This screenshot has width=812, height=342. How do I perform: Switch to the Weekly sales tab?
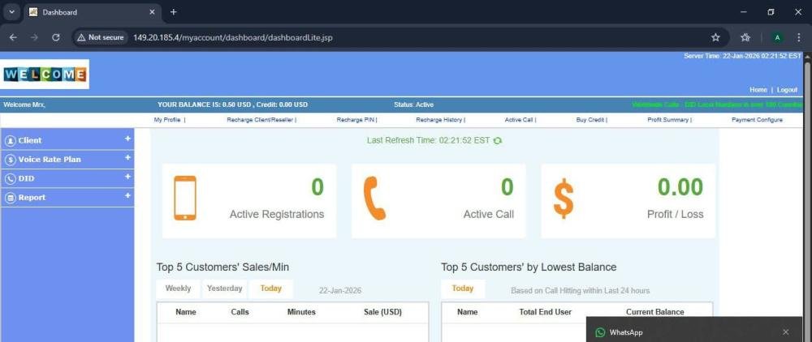(178, 289)
